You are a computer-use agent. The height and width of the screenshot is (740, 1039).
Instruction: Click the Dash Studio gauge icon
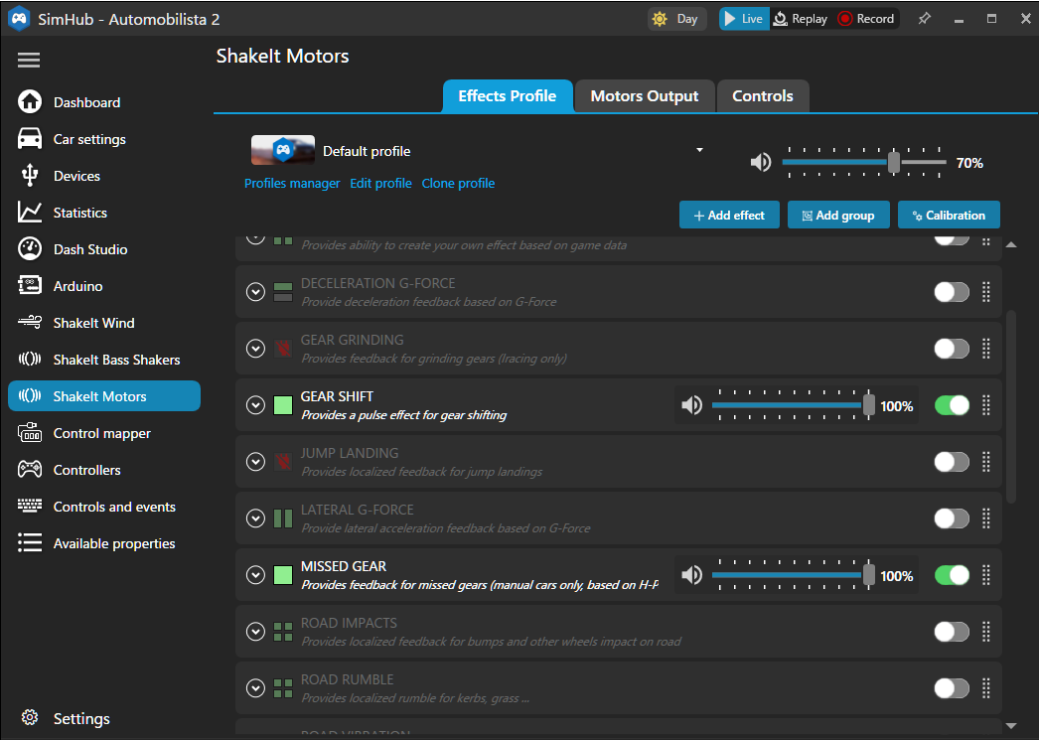29,249
